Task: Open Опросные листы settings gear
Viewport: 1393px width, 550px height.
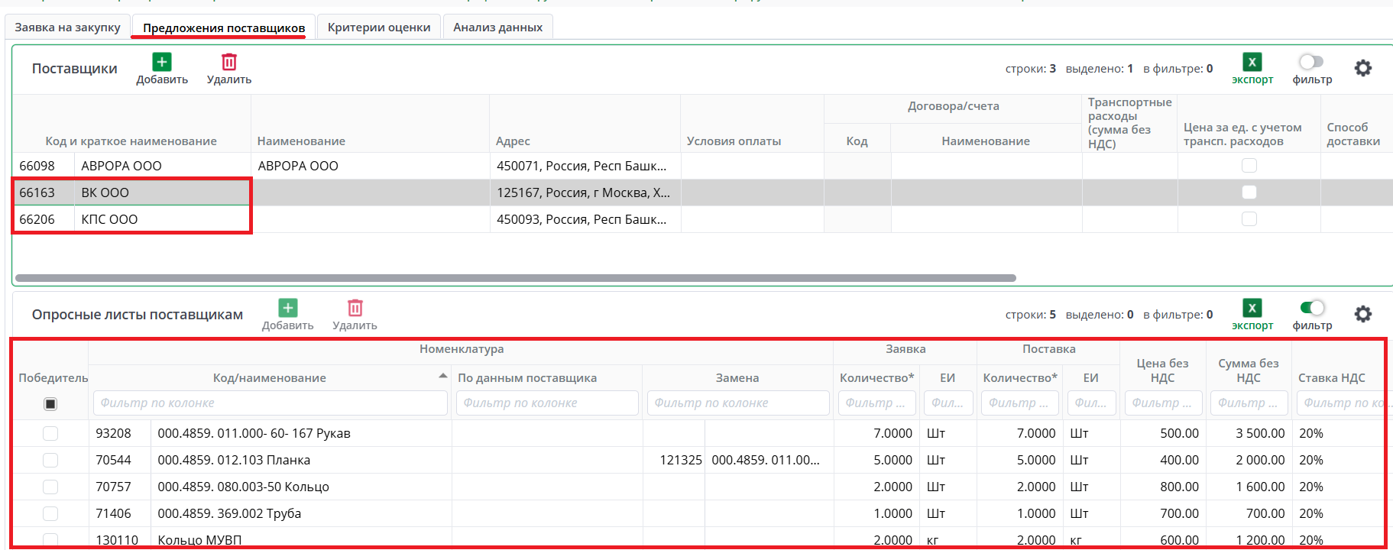Action: tap(1362, 315)
